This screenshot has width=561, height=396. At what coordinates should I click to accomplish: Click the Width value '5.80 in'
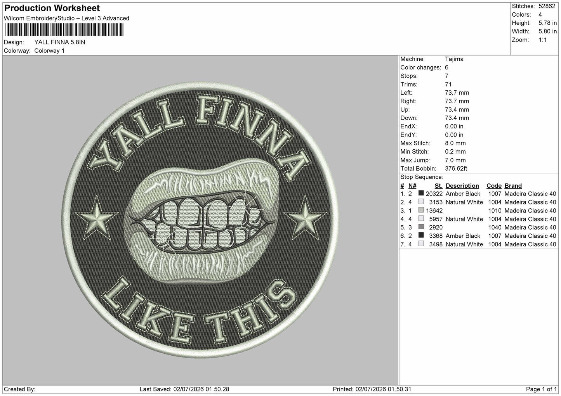coord(547,31)
